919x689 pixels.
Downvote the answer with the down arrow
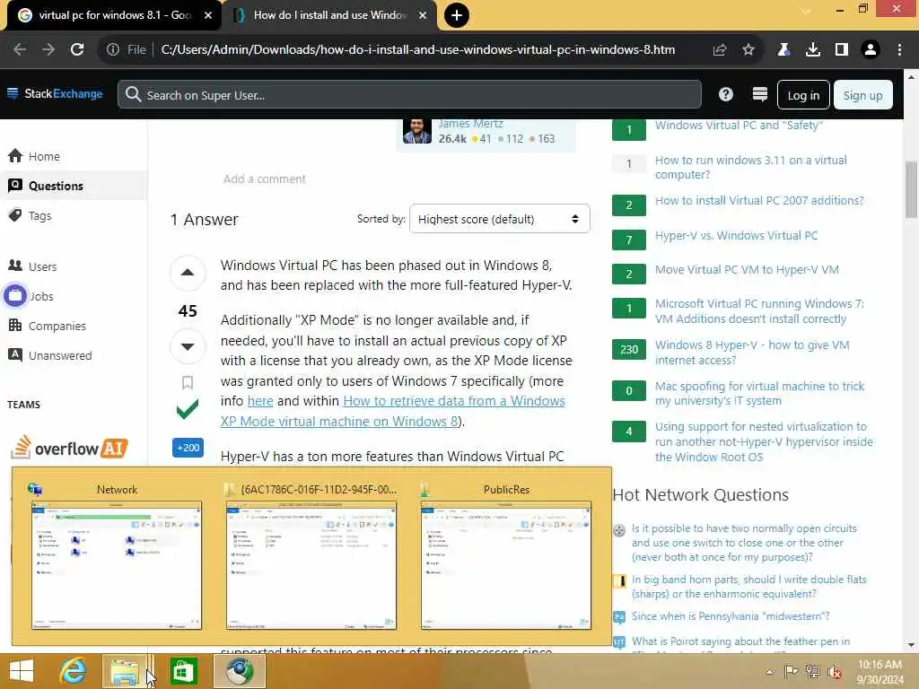click(188, 346)
